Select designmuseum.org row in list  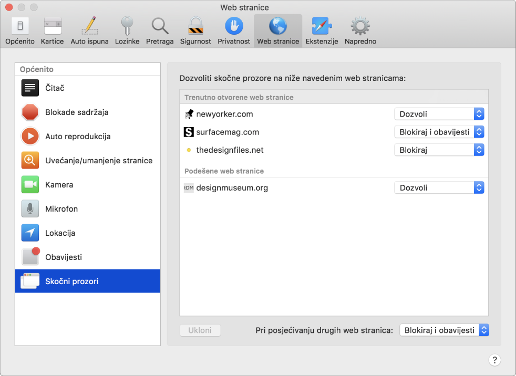(334, 188)
